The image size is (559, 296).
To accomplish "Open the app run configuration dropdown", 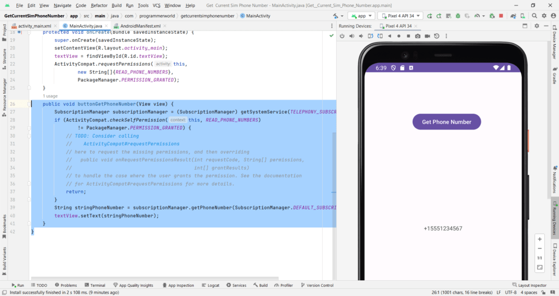I will (361, 16).
